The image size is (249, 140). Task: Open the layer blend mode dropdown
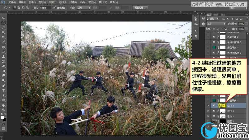click(216, 24)
